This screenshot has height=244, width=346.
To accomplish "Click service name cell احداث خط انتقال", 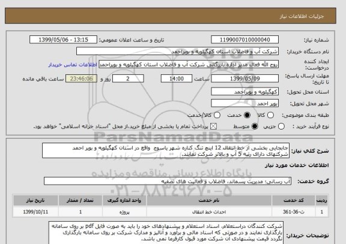I will [209, 212].
